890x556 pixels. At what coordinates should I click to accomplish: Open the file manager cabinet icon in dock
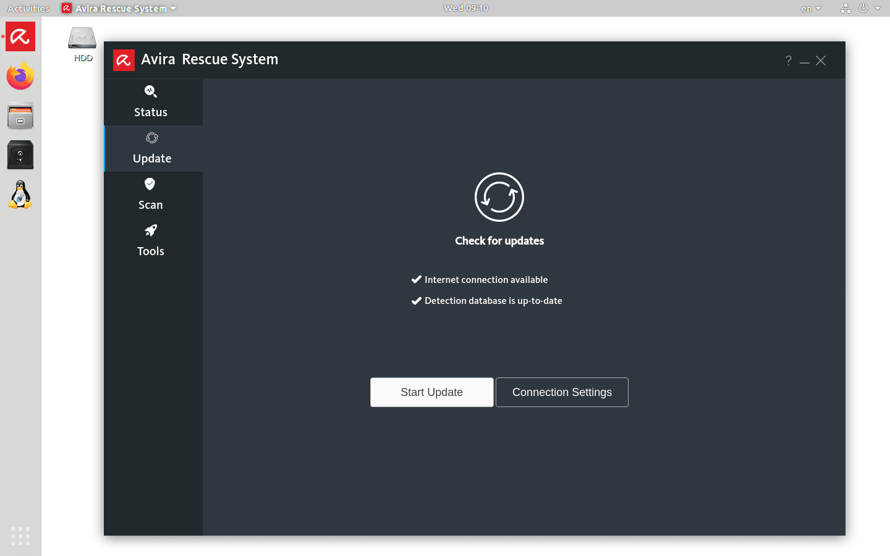point(20,116)
